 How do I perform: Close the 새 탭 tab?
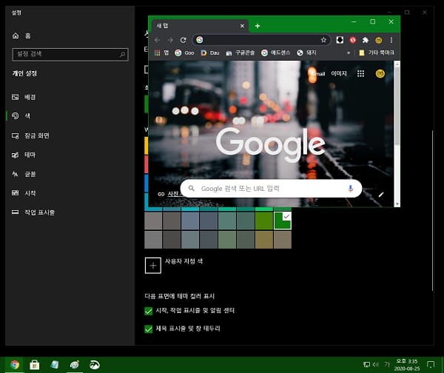(242, 26)
